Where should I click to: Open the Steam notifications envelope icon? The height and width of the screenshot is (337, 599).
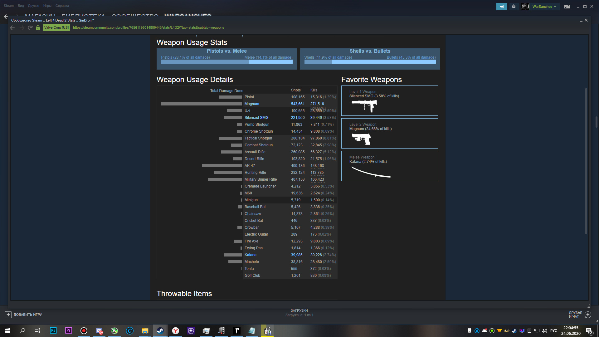pyautogui.click(x=514, y=7)
